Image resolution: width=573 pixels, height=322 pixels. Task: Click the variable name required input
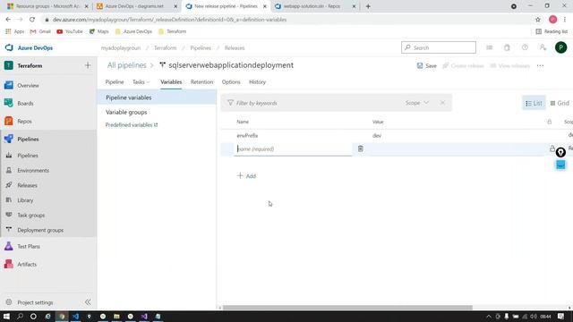pyautogui.click(x=293, y=149)
